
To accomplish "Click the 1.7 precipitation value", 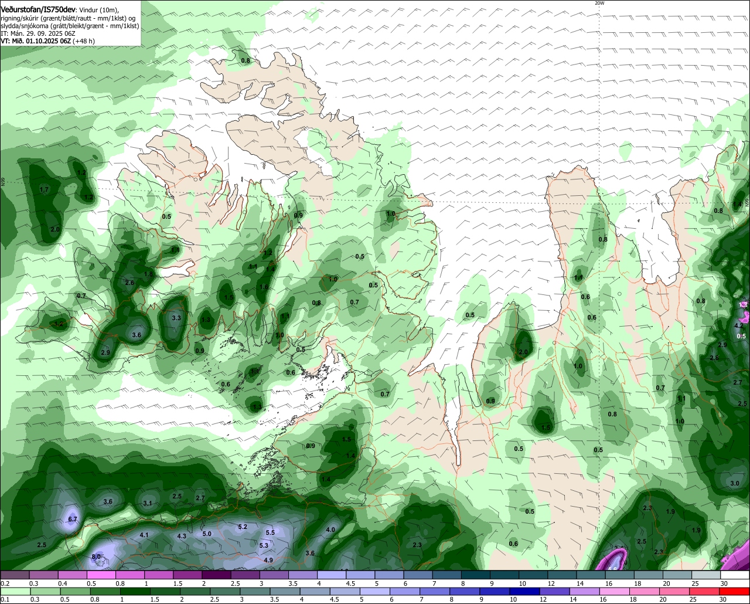I will point(45,190).
